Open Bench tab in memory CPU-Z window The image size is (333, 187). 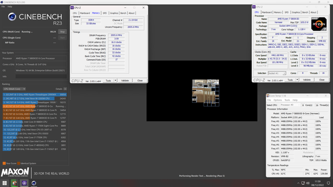[x=123, y=13]
